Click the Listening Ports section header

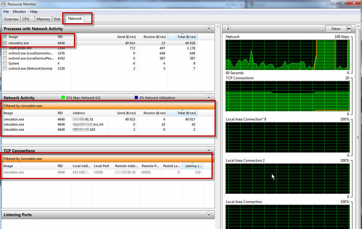click(108, 215)
